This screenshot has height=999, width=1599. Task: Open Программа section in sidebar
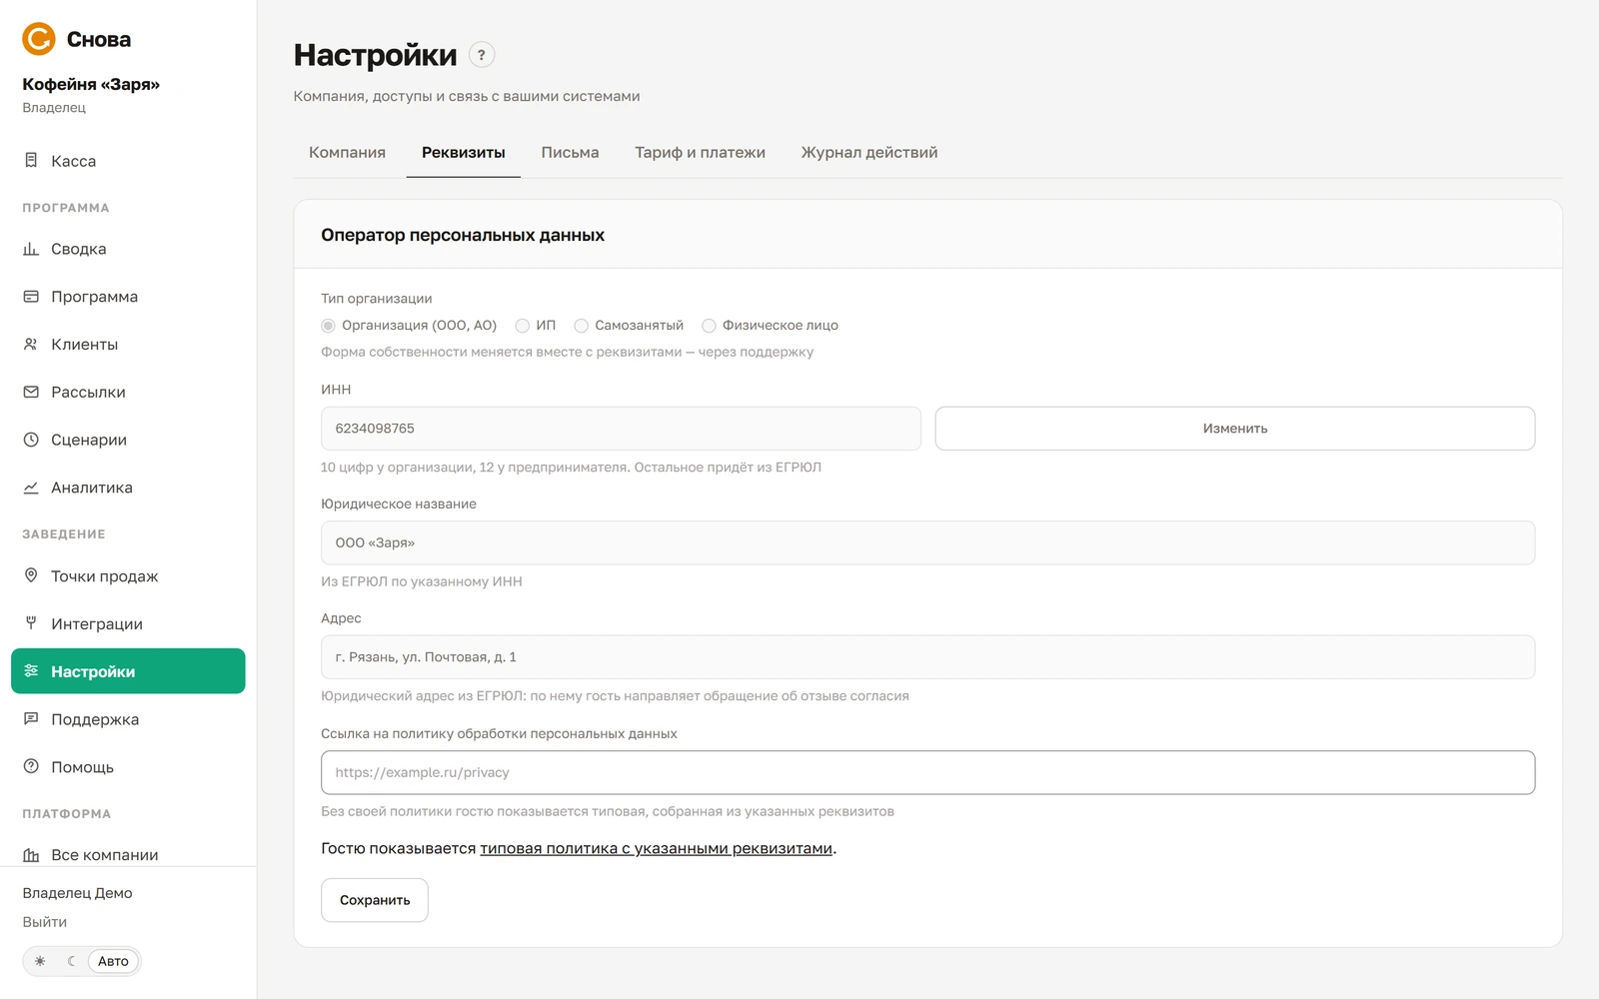pos(128,297)
